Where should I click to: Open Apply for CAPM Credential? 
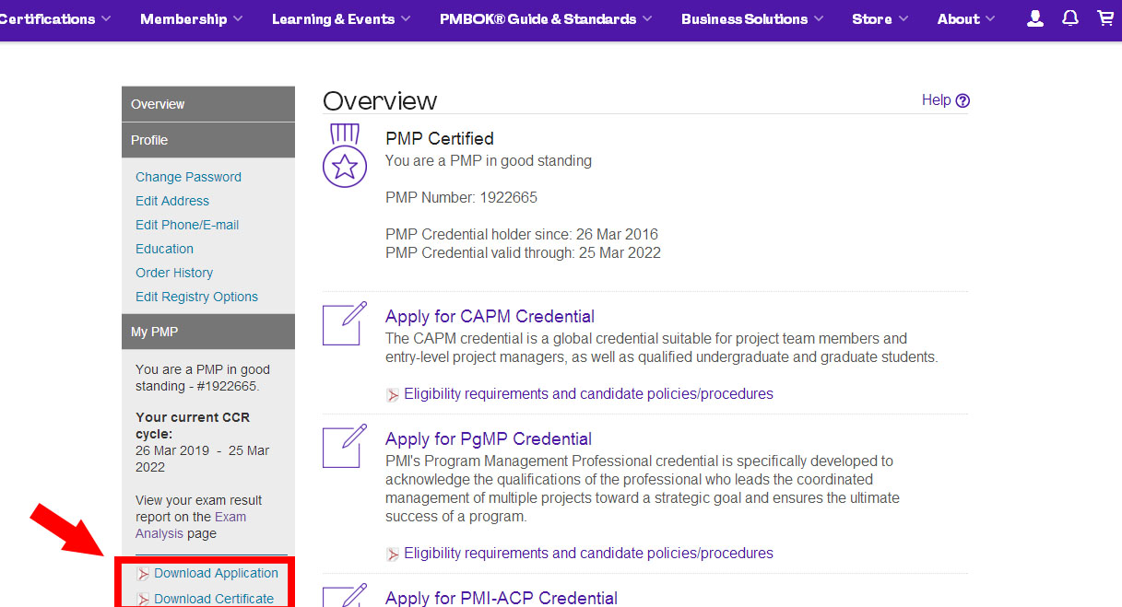[490, 317]
